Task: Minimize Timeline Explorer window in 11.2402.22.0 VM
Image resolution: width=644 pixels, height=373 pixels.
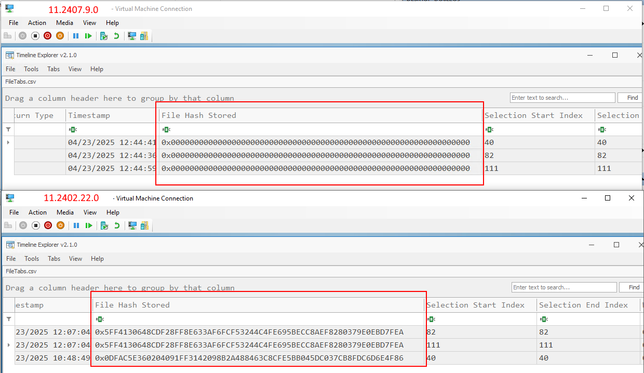Action: click(x=592, y=245)
